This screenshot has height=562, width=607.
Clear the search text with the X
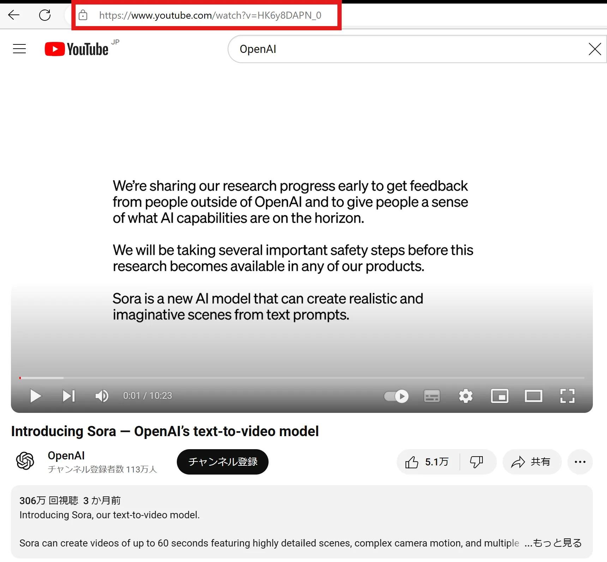click(x=595, y=49)
